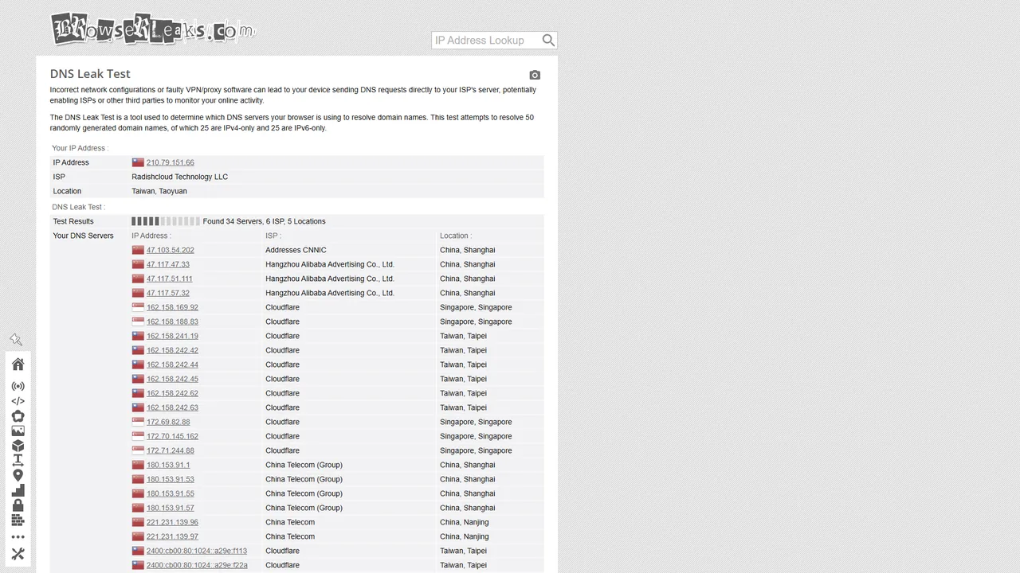Select the location text Taiwan, Taoyuan

[x=159, y=191]
